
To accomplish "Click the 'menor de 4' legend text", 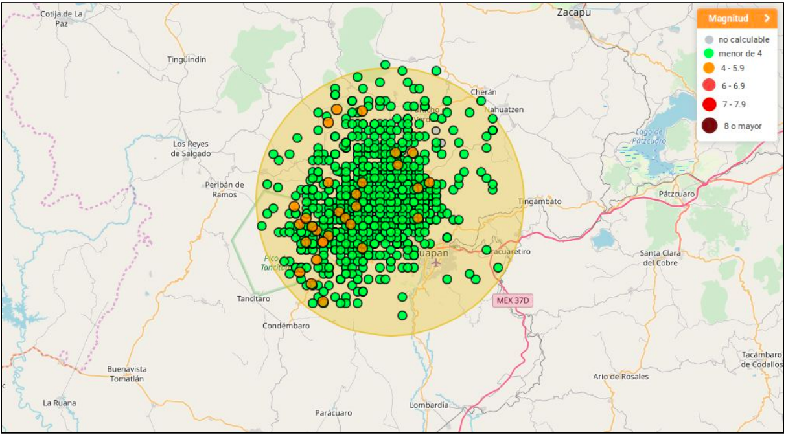I will pyautogui.click(x=740, y=54).
